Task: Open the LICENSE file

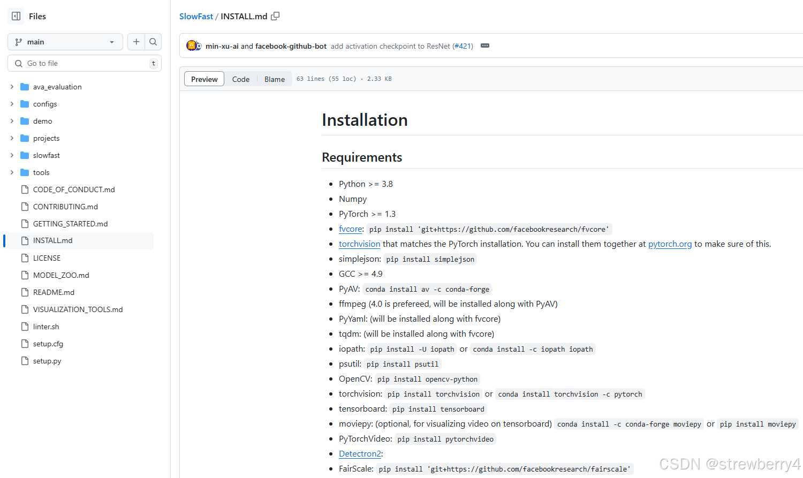Action: click(47, 258)
